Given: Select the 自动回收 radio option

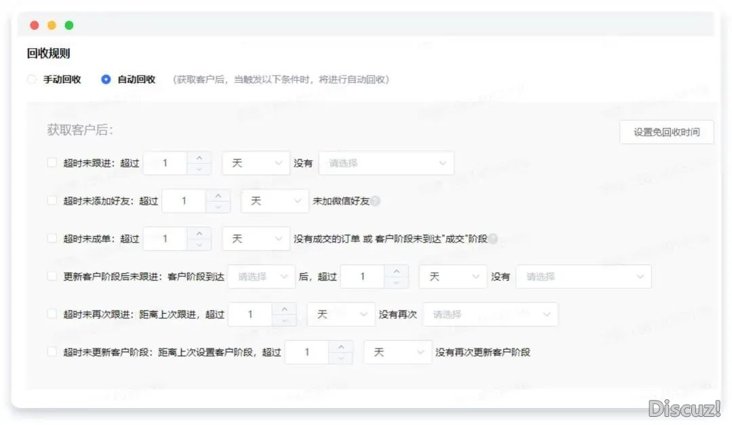Looking at the screenshot, I should point(106,79).
